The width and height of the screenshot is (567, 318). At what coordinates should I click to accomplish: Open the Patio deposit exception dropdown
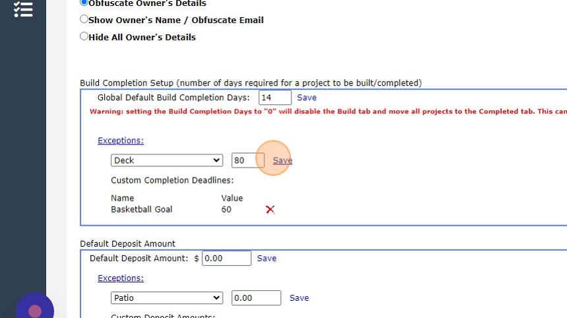coord(167,298)
